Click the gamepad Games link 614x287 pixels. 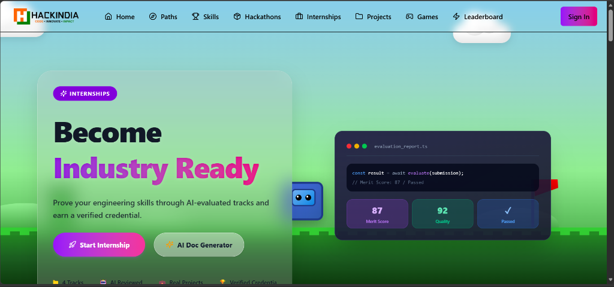click(422, 17)
